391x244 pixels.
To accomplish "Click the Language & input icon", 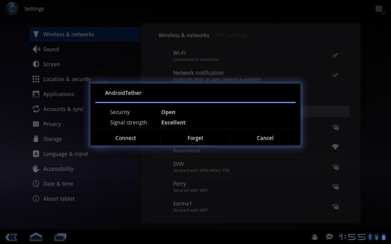I will pos(36,154).
